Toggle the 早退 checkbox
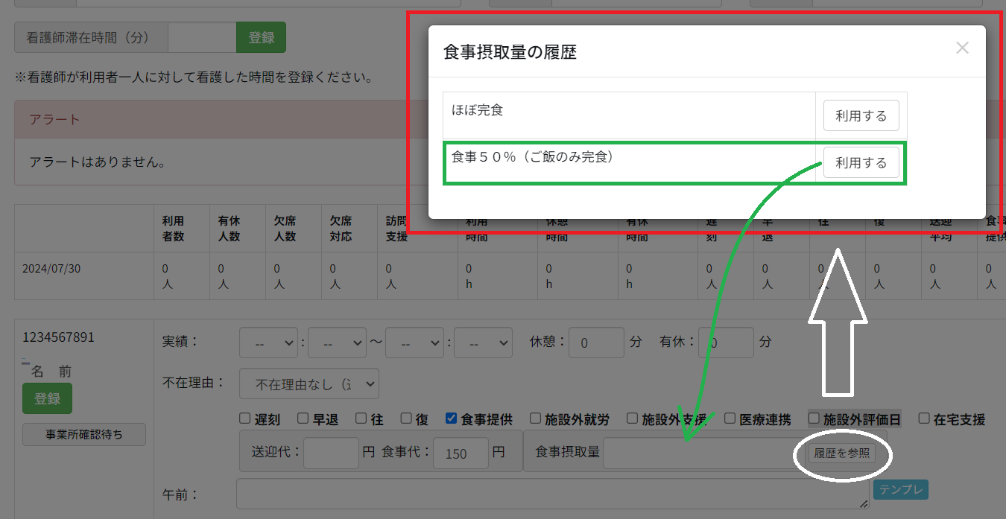The width and height of the screenshot is (1006, 519). pyautogui.click(x=303, y=419)
